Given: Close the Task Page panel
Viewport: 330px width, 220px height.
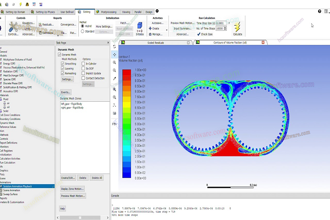Looking at the screenshot, I should 108,43.
